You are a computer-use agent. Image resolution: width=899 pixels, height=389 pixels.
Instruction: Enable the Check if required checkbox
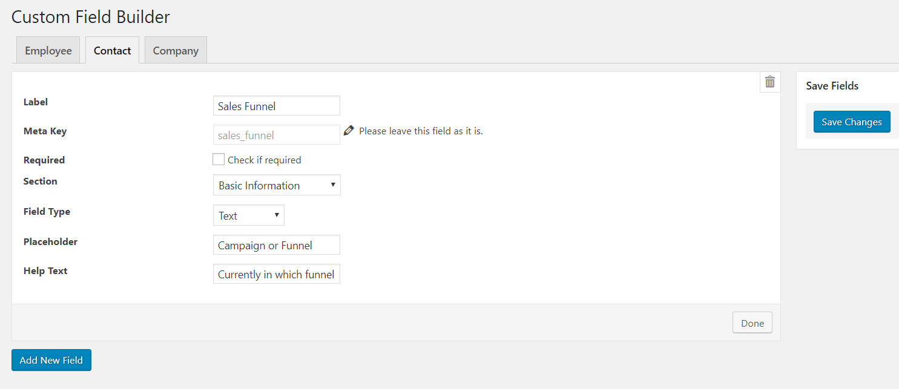click(219, 159)
